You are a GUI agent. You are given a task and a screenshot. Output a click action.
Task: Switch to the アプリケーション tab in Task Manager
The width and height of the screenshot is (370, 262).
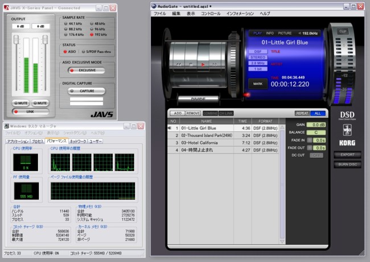18,141
